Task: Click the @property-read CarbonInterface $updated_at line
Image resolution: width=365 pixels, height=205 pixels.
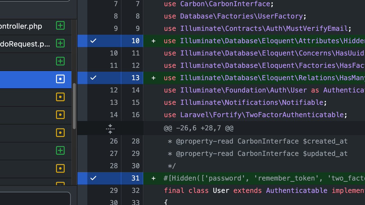Action: 258,153
